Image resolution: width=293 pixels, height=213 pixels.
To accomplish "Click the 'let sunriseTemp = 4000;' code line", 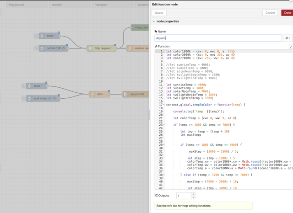I will [186, 85].
